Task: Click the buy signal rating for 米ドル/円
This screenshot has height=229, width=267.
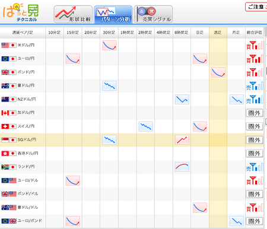Action: pos(255,45)
